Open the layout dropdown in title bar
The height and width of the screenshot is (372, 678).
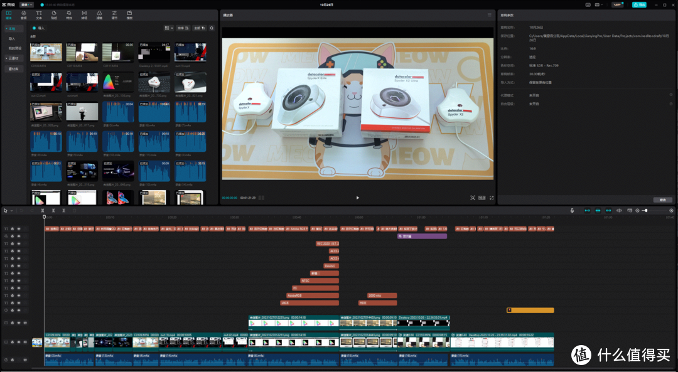pos(600,5)
